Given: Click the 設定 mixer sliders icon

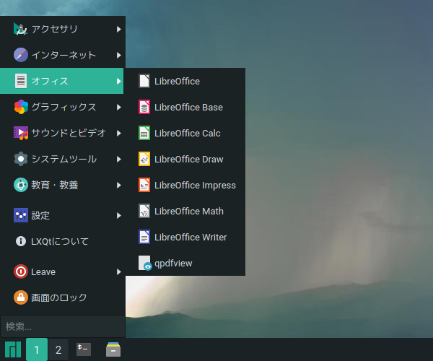Looking at the screenshot, I should (21, 215).
